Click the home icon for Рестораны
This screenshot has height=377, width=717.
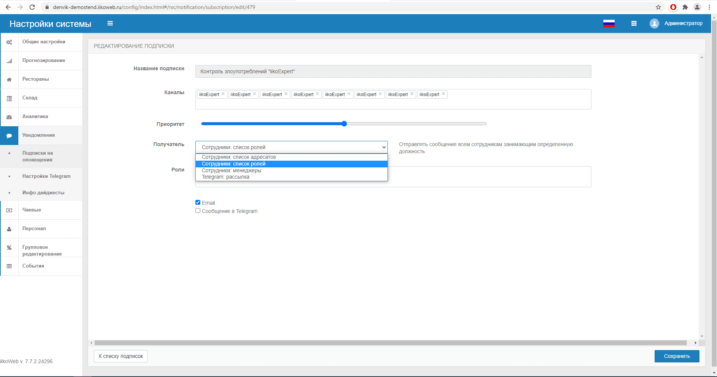pos(9,80)
